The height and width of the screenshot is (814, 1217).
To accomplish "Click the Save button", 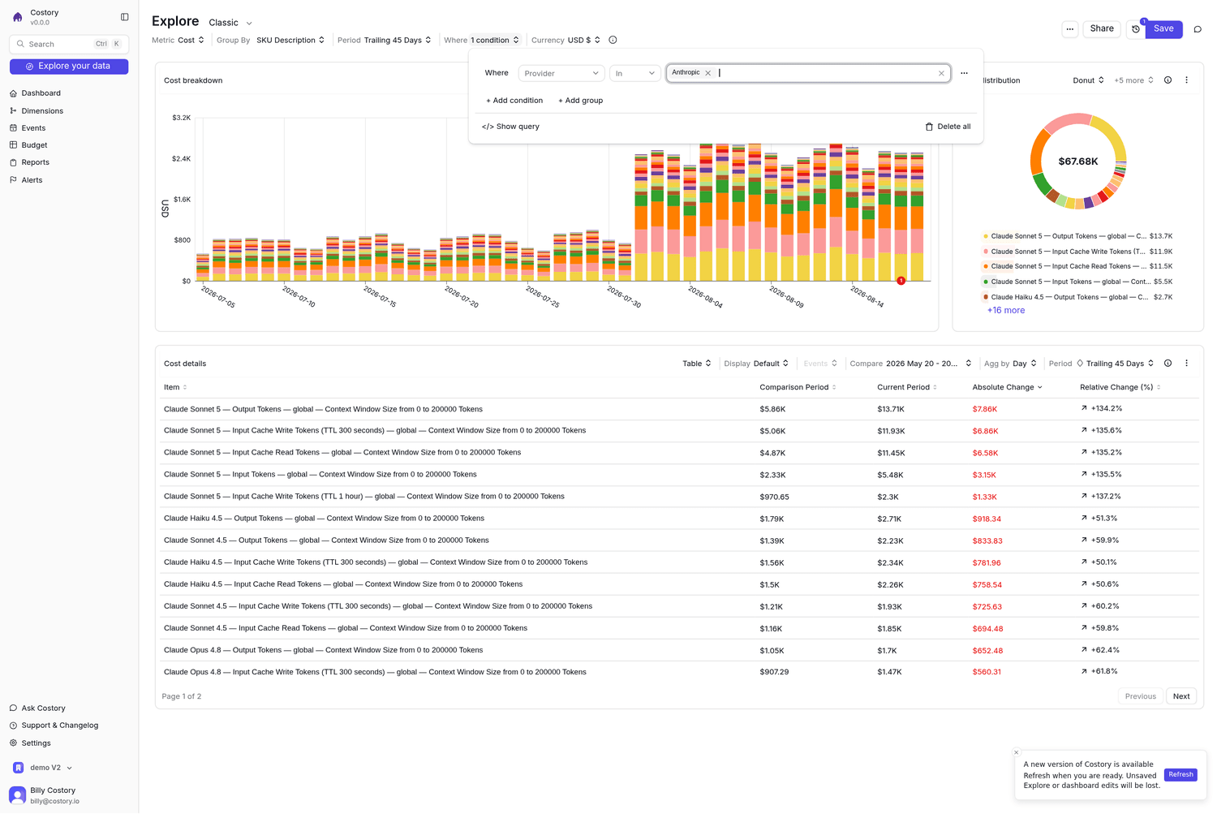I will pyautogui.click(x=1163, y=29).
